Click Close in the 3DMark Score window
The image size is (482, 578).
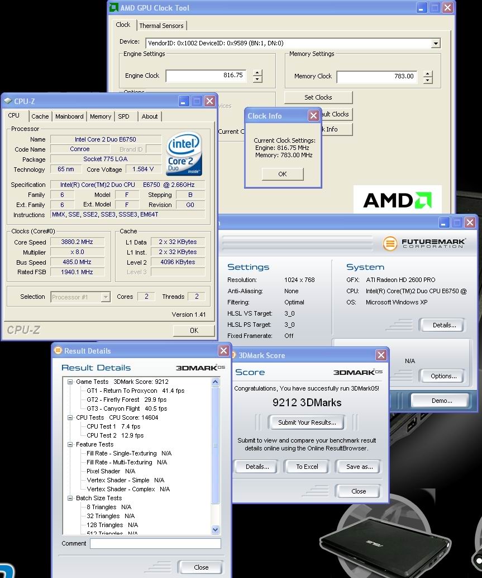point(359,491)
